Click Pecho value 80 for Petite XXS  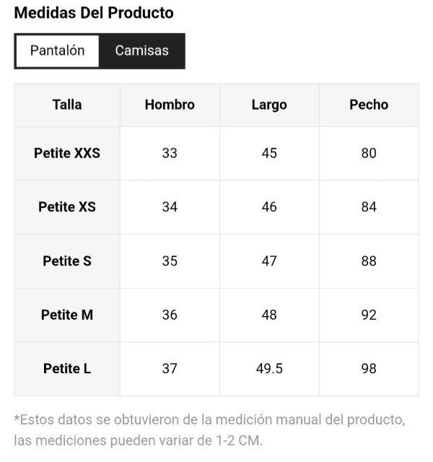369,153
